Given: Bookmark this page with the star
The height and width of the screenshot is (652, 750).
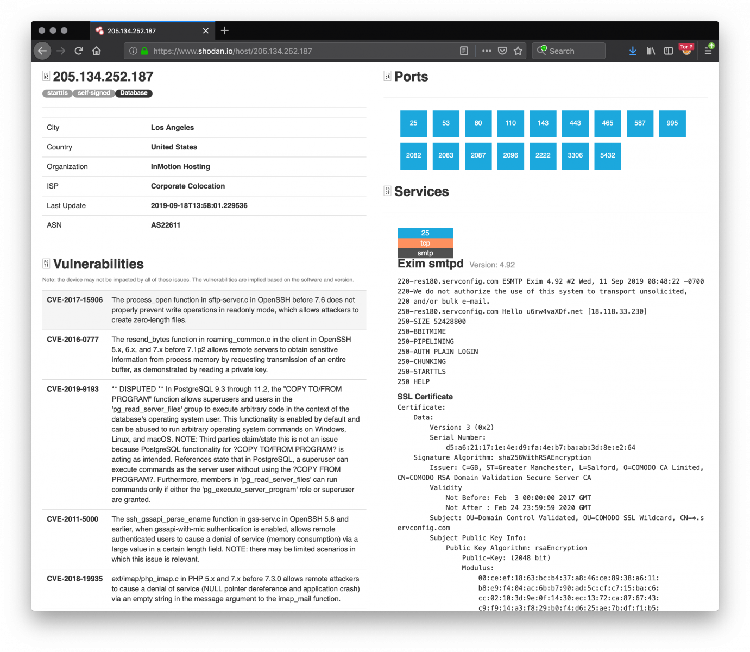Looking at the screenshot, I should [518, 51].
